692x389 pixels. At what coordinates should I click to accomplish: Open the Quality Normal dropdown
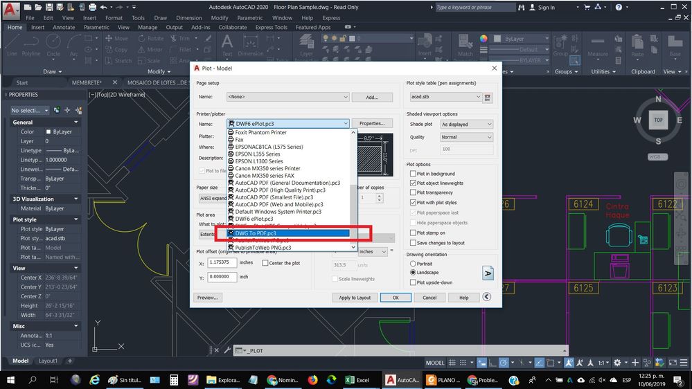[x=466, y=137]
